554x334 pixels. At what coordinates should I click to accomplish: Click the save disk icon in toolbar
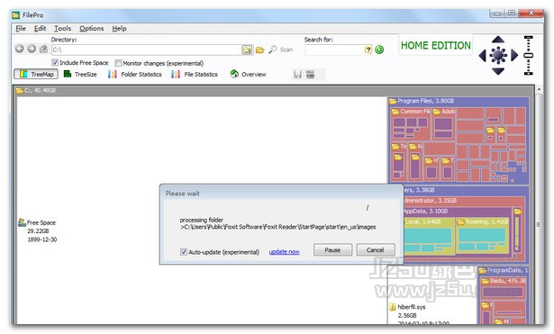click(297, 74)
